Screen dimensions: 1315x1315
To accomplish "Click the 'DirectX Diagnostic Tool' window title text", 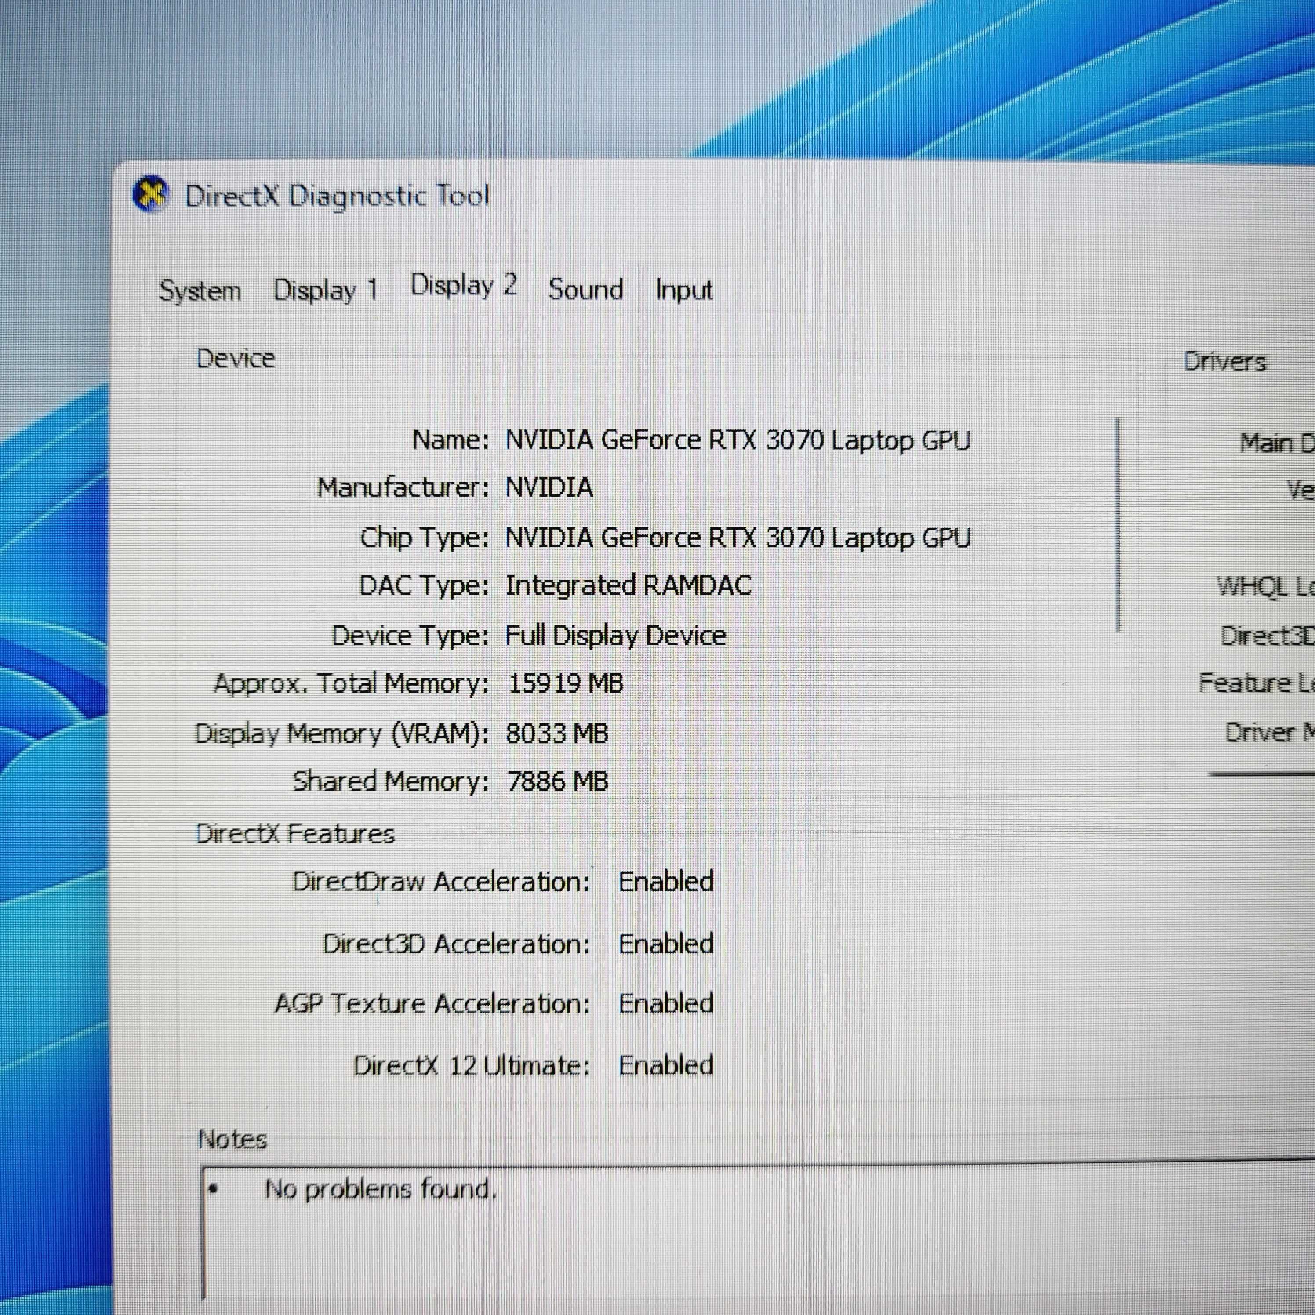I will pyautogui.click(x=337, y=196).
